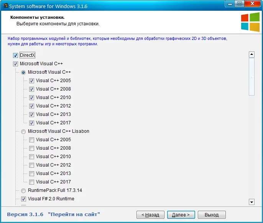
Task: Uncheck Visual C++ 2005 under Microsoft Visual C++
Action: point(31,81)
